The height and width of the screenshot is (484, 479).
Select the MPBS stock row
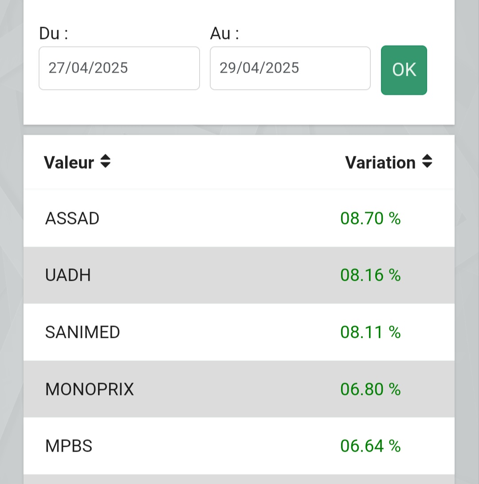tap(239, 446)
